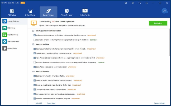
Task: Click Unoptimized status after Aero Snap row
Action: click(x=77, y=85)
